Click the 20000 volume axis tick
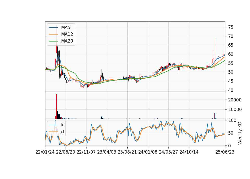Screen dimensions: 250x179 [235, 100]
